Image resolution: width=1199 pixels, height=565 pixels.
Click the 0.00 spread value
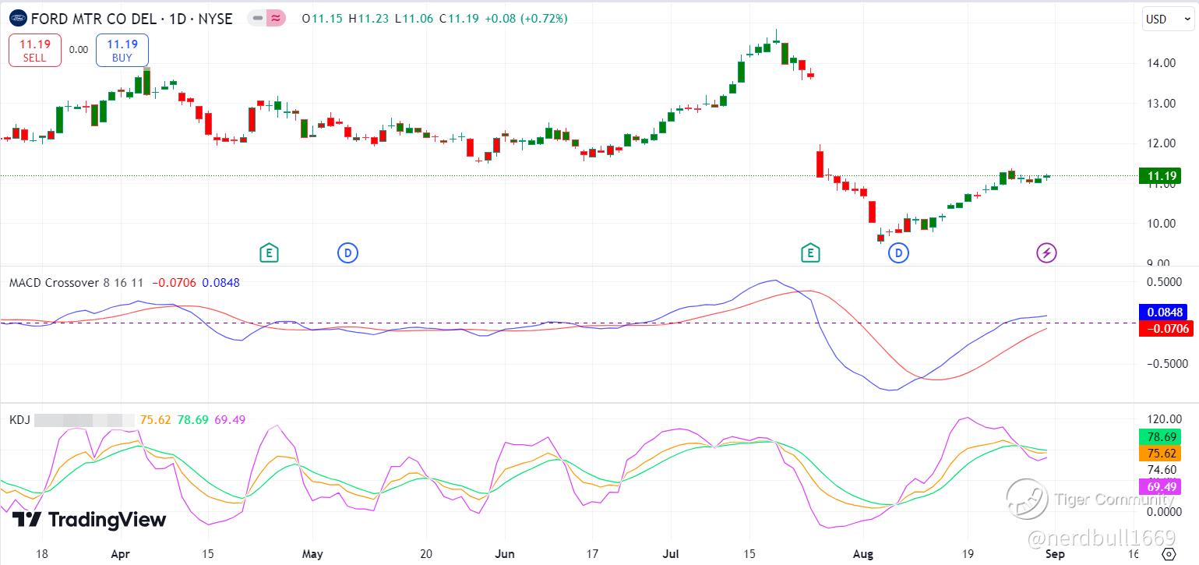click(79, 49)
